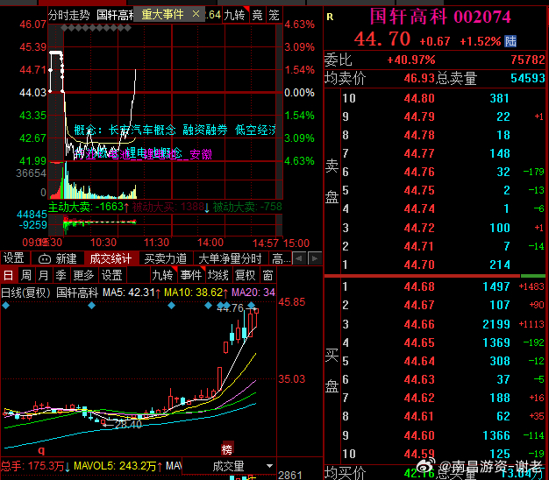Toggle 九转 indicator on intraday chart

[x=234, y=15]
